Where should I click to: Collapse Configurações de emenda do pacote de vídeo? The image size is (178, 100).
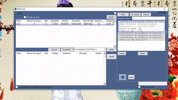[119, 22]
